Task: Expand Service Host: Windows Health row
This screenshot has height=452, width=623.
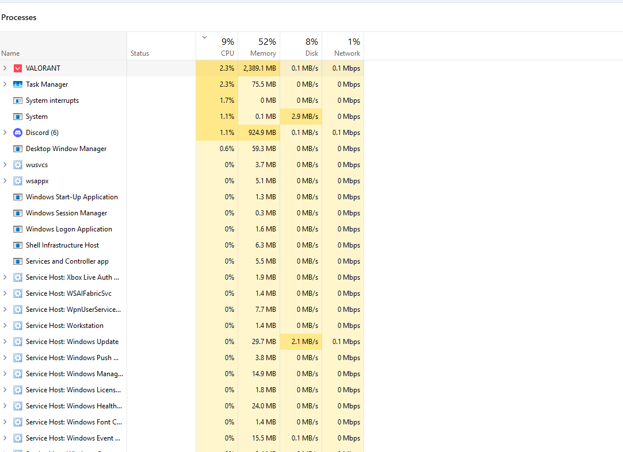Action: [x=5, y=406]
